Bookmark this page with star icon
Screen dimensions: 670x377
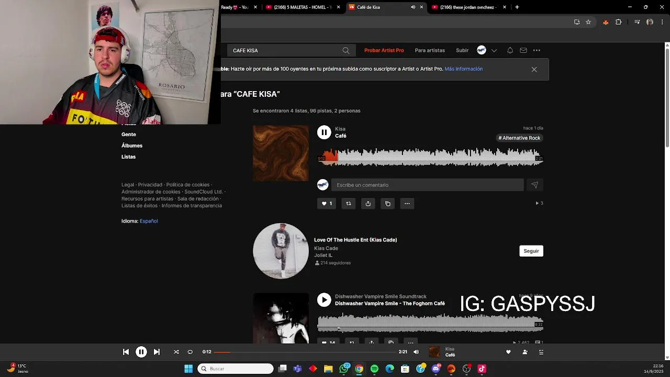point(588,22)
